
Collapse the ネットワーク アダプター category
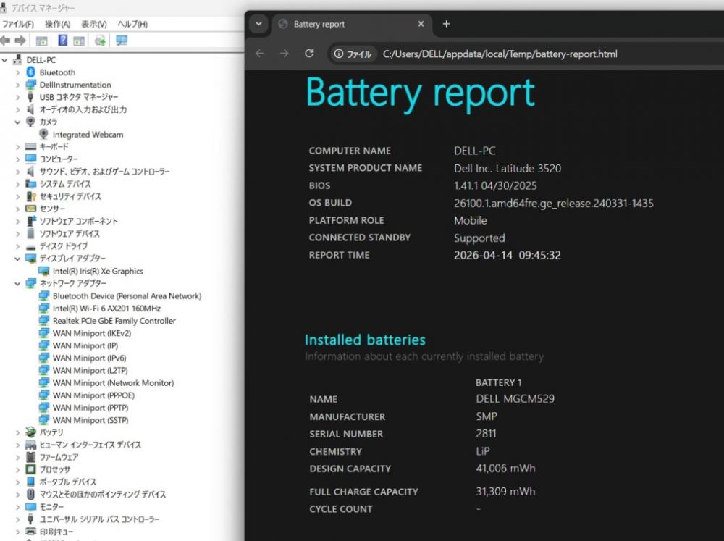tap(17, 284)
